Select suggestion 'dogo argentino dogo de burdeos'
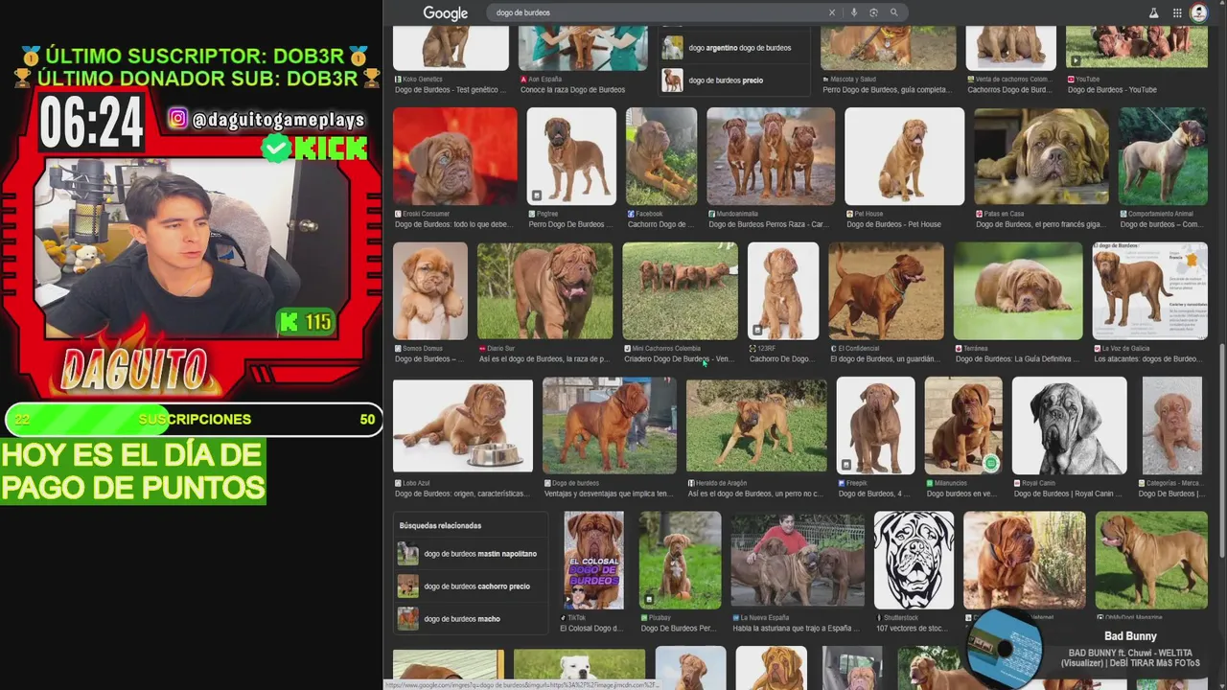The image size is (1227, 690). point(734,47)
